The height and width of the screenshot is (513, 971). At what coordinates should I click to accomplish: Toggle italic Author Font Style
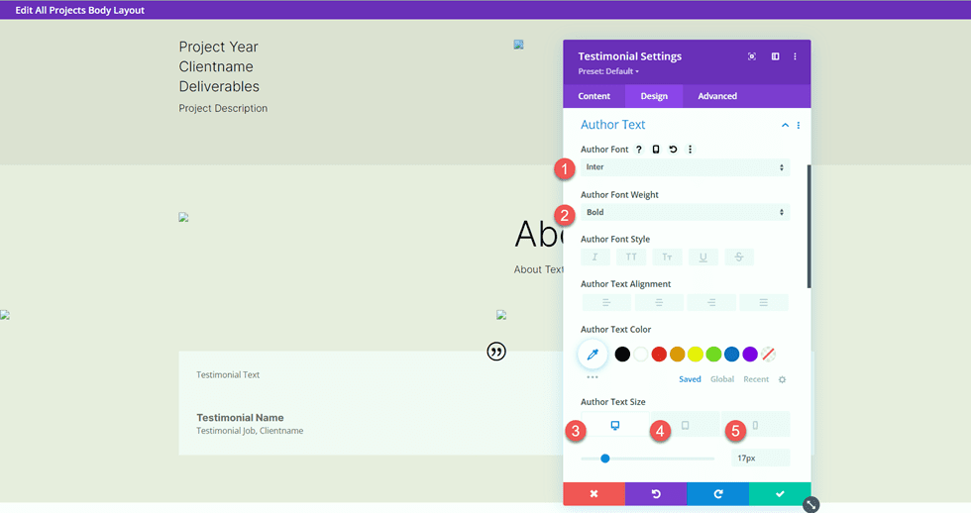595,257
